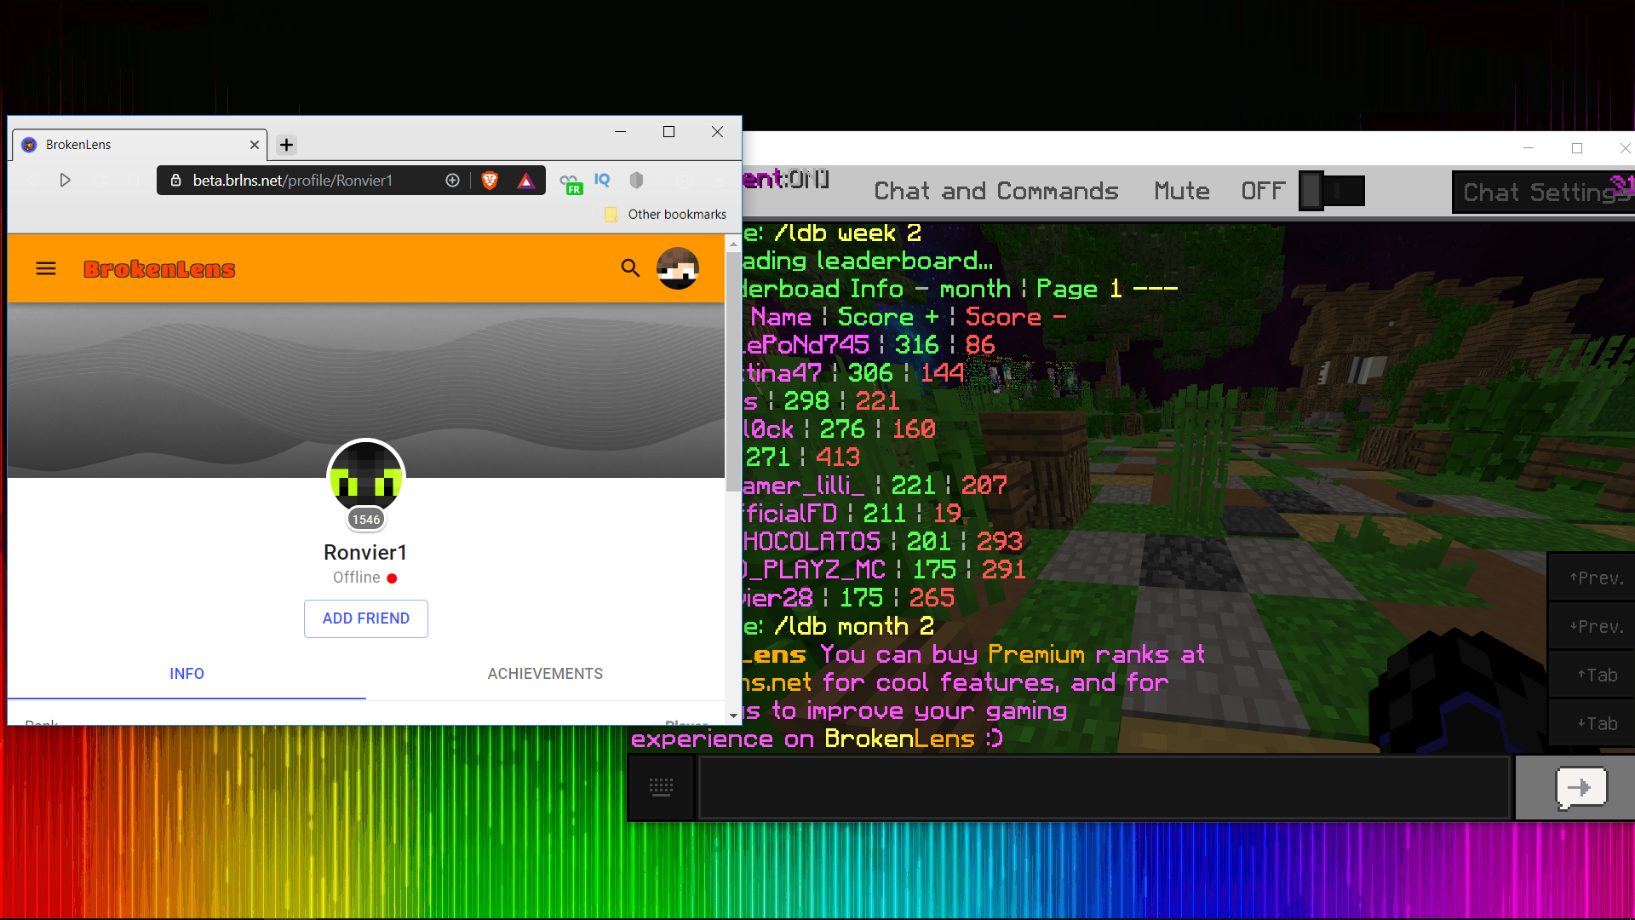
Task: Click the 'Page 1' leaderboard text
Action: [1079, 289]
